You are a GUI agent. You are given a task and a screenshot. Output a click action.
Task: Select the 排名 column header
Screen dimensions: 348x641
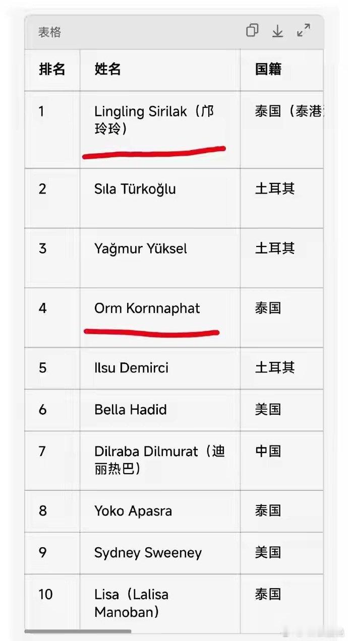tap(52, 70)
